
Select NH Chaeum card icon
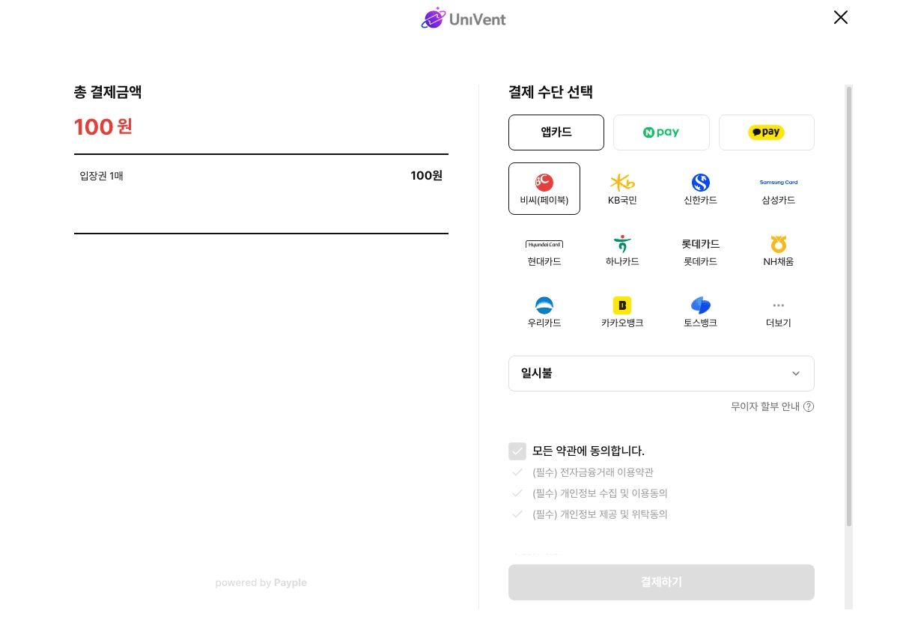778,244
